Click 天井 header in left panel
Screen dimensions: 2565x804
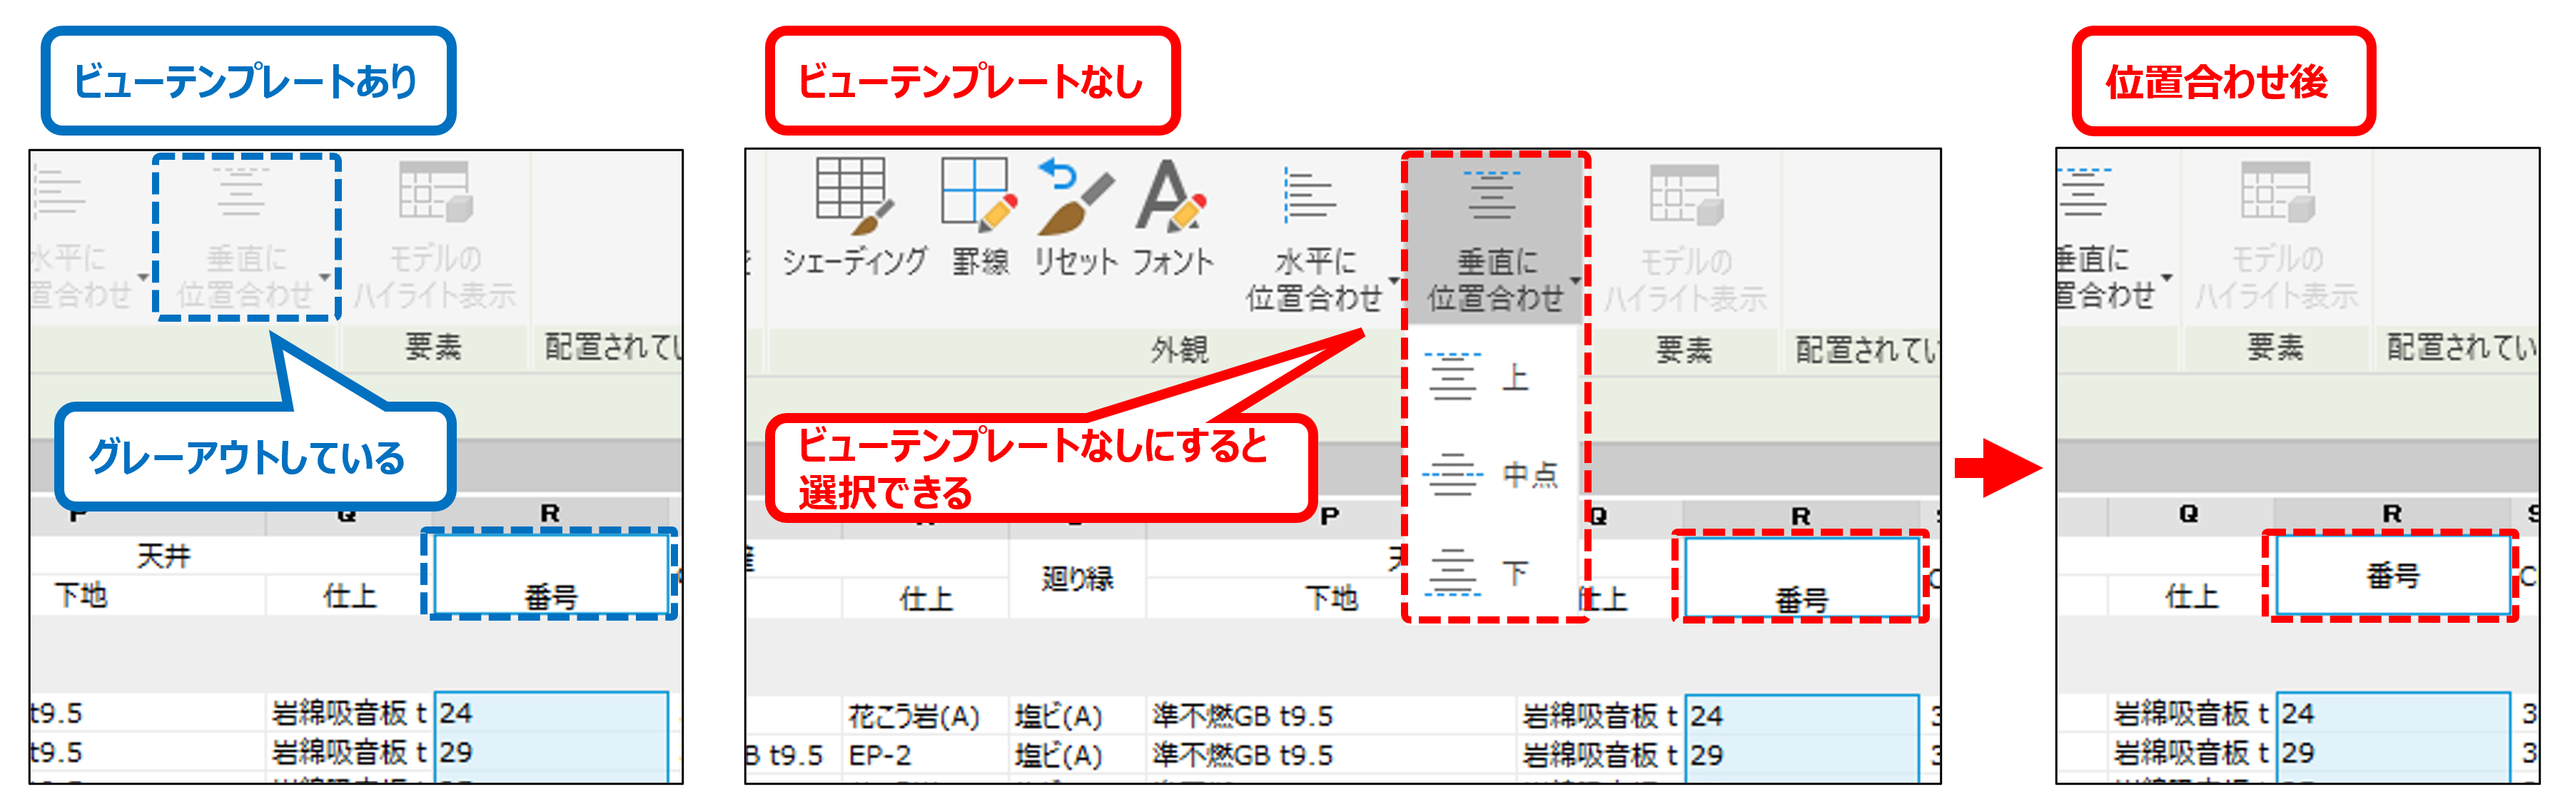164,556
